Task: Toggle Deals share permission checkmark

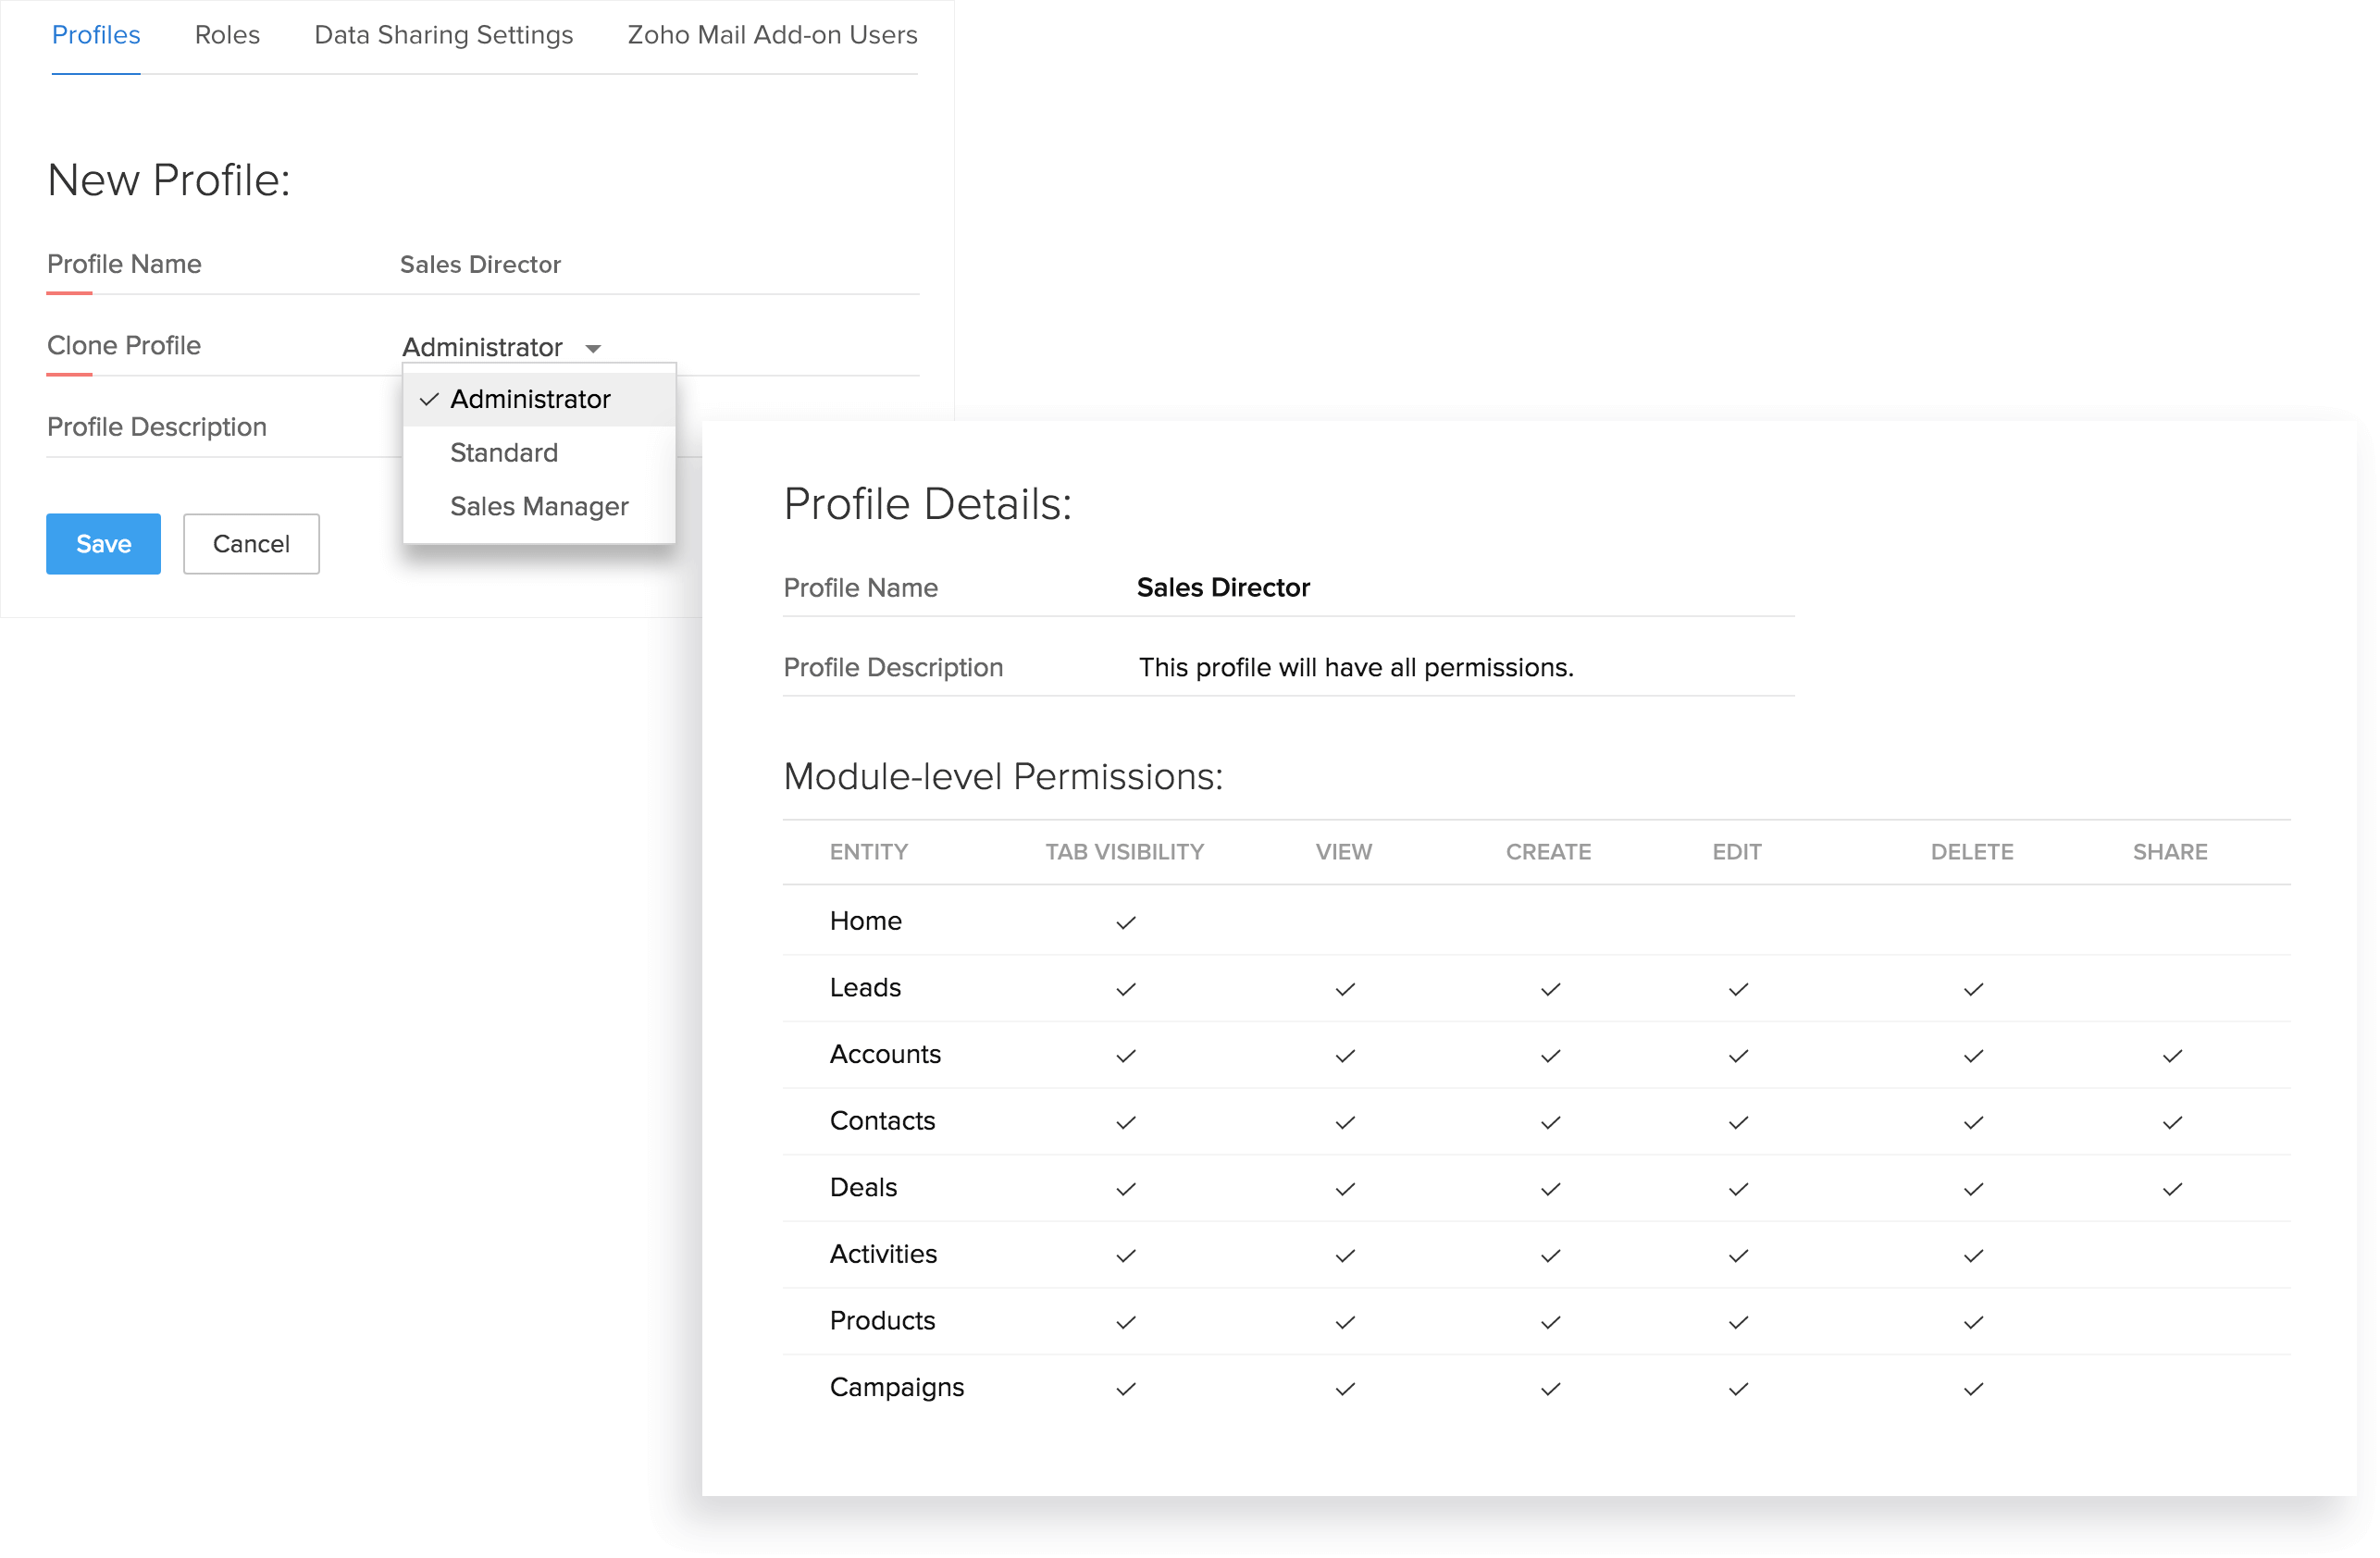Action: pyautogui.click(x=2172, y=1189)
